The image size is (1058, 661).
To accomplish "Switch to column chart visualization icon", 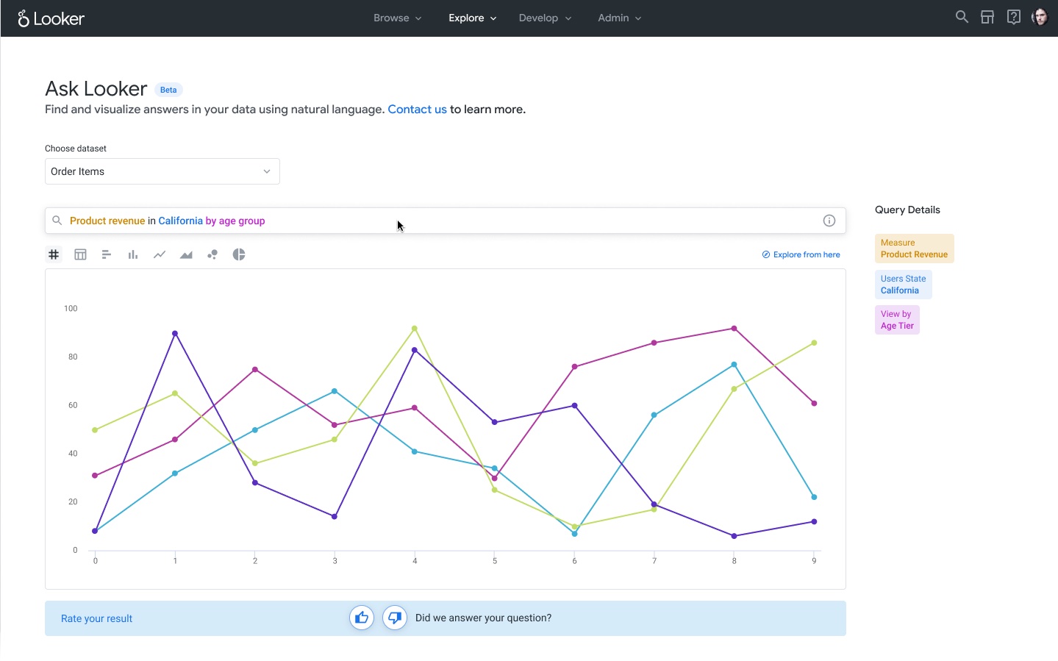I will pyautogui.click(x=133, y=254).
